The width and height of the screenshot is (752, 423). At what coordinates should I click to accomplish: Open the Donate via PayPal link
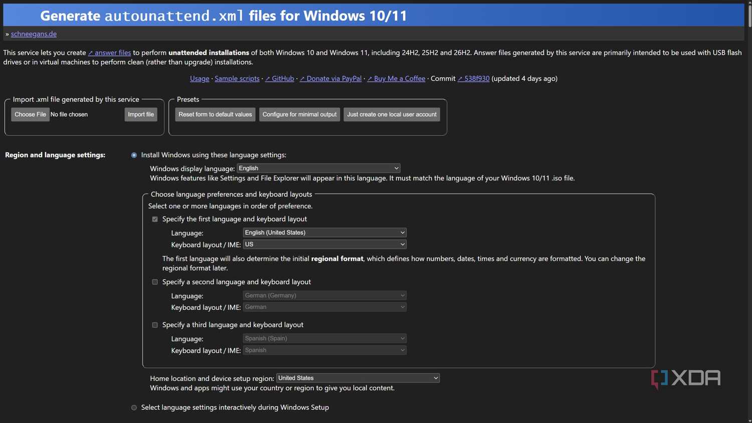[x=330, y=79]
